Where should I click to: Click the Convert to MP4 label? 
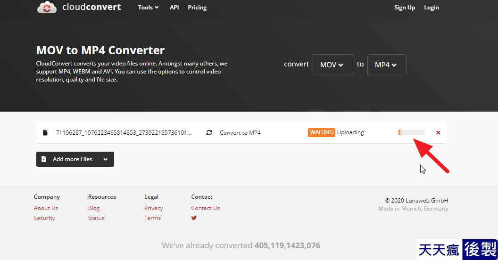coord(240,132)
